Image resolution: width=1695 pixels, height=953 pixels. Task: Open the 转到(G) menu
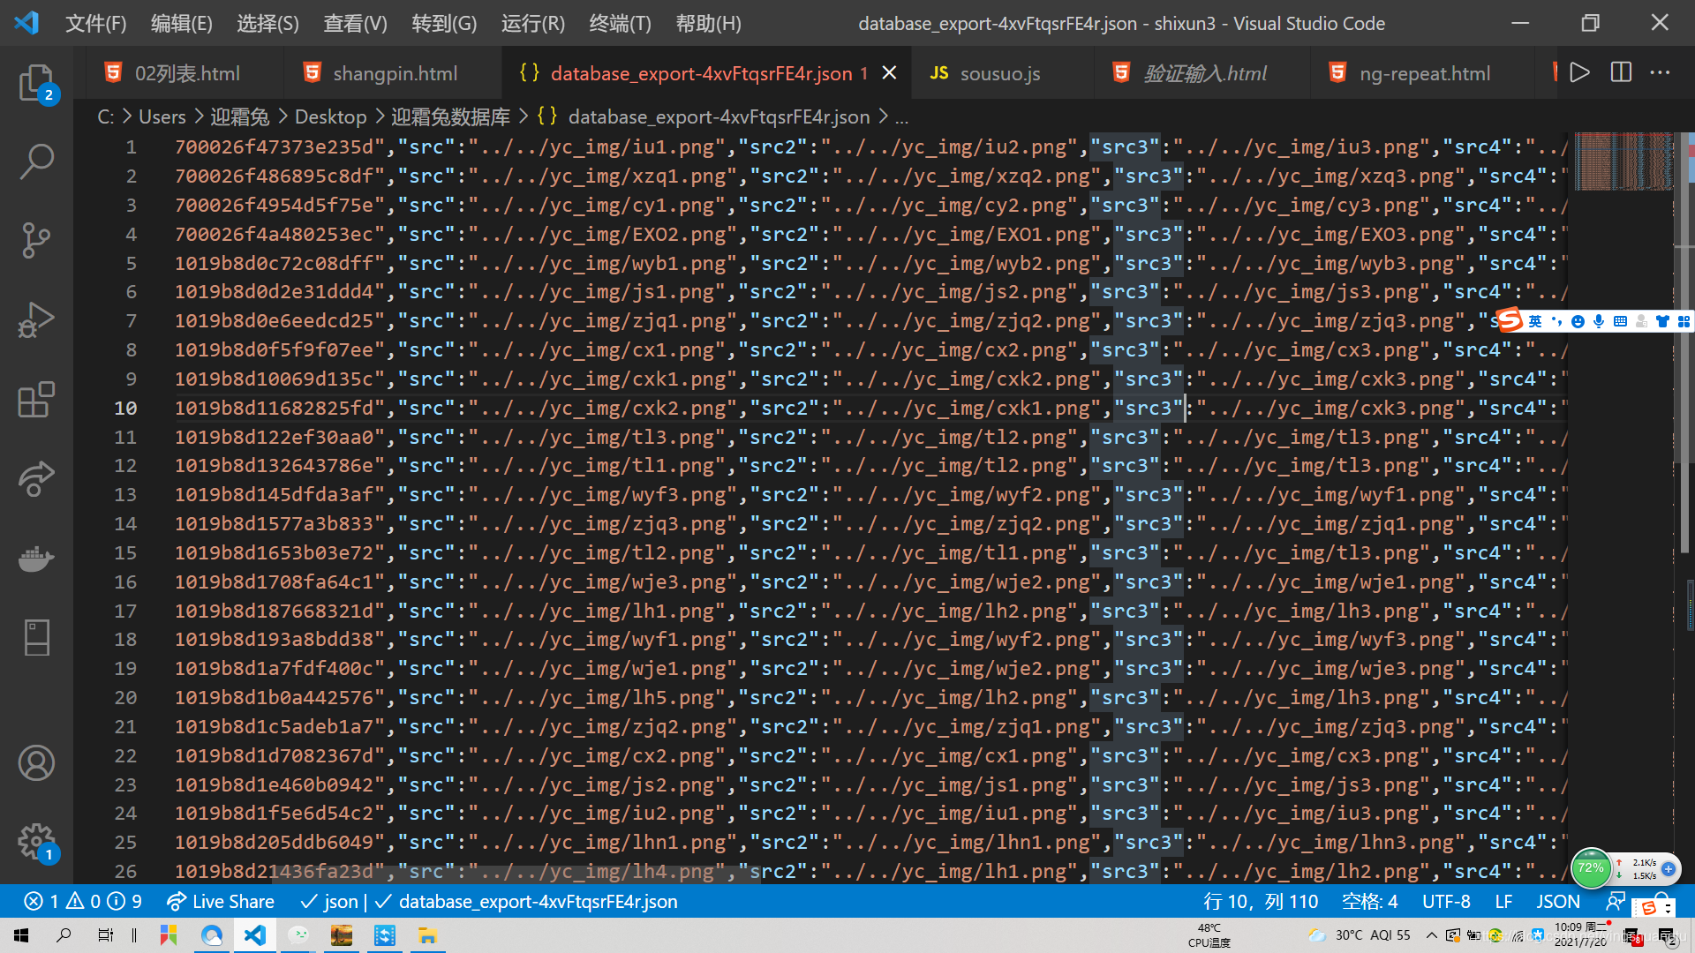444,24
